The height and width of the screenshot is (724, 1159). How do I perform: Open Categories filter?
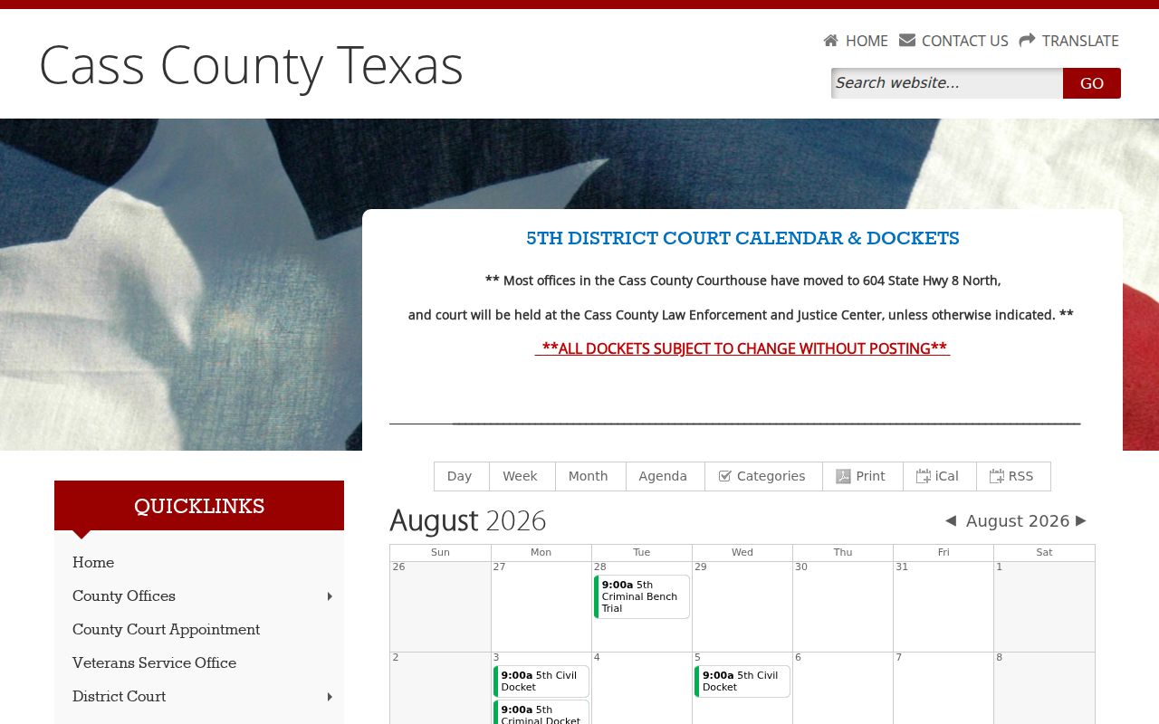click(x=763, y=476)
